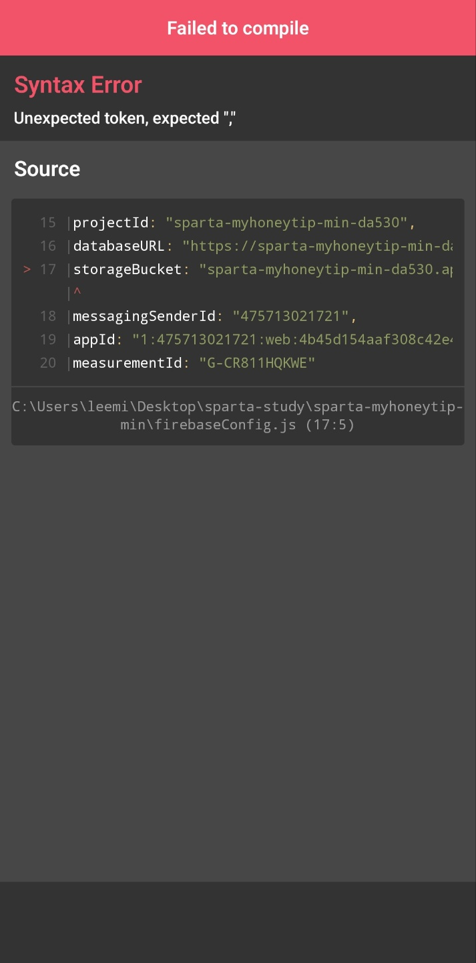Click the caret error pointer under storageBucket

[x=77, y=293]
